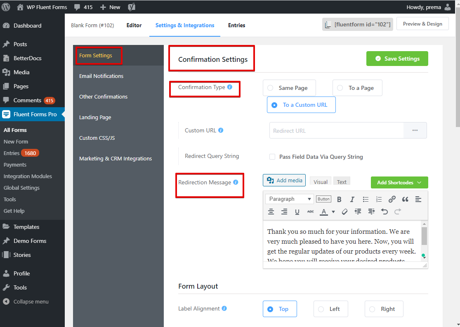
Task: Open the New content menu
Action: tap(110, 7)
